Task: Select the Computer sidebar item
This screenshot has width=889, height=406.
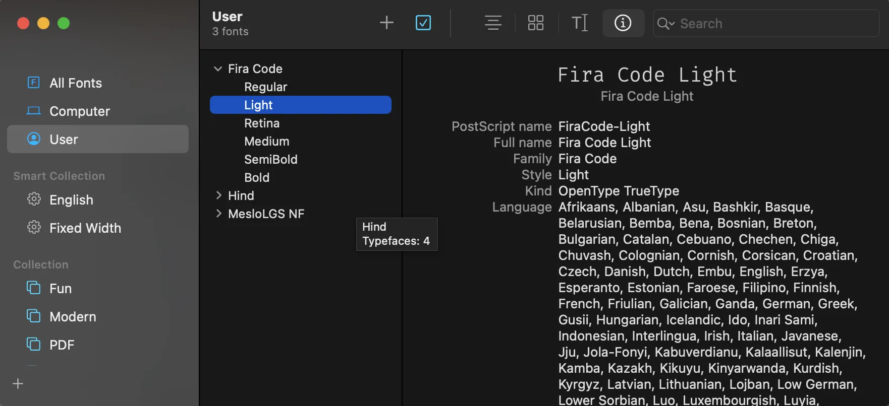Action: click(x=79, y=111)
